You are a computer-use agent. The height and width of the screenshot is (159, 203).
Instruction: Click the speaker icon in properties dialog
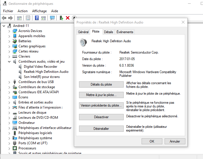pyautogui.click(x=83, y=43)
